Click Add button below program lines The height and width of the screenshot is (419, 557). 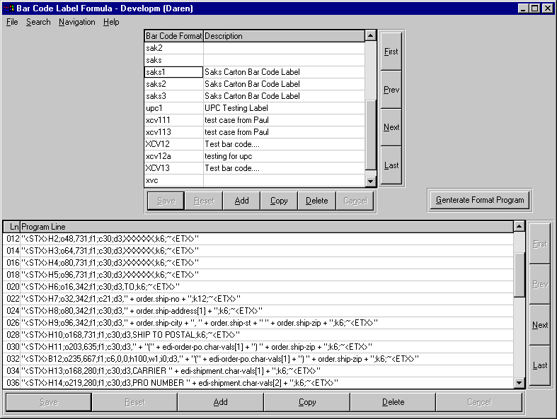point(220,402)
